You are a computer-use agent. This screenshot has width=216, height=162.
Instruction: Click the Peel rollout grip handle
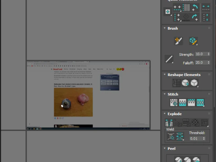209,148
